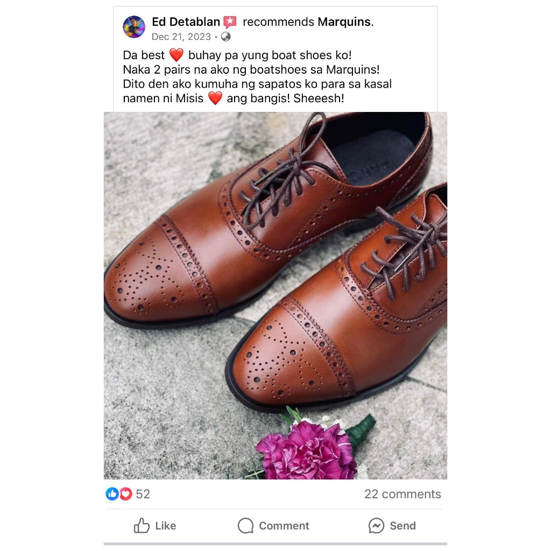Click the pink recommendation star badge

pos(230,22)
